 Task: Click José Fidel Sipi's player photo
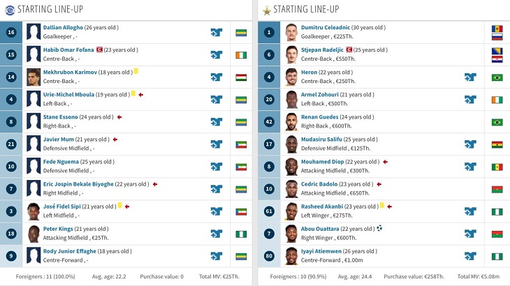coord(34,211)
